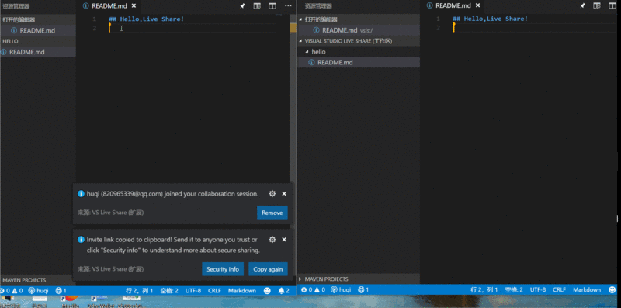Image resolution: width=621 pixels, height=308 pixels.
Task: Click the Live Share 'huqi' item in left status bar
Action: tap(38, 291)
